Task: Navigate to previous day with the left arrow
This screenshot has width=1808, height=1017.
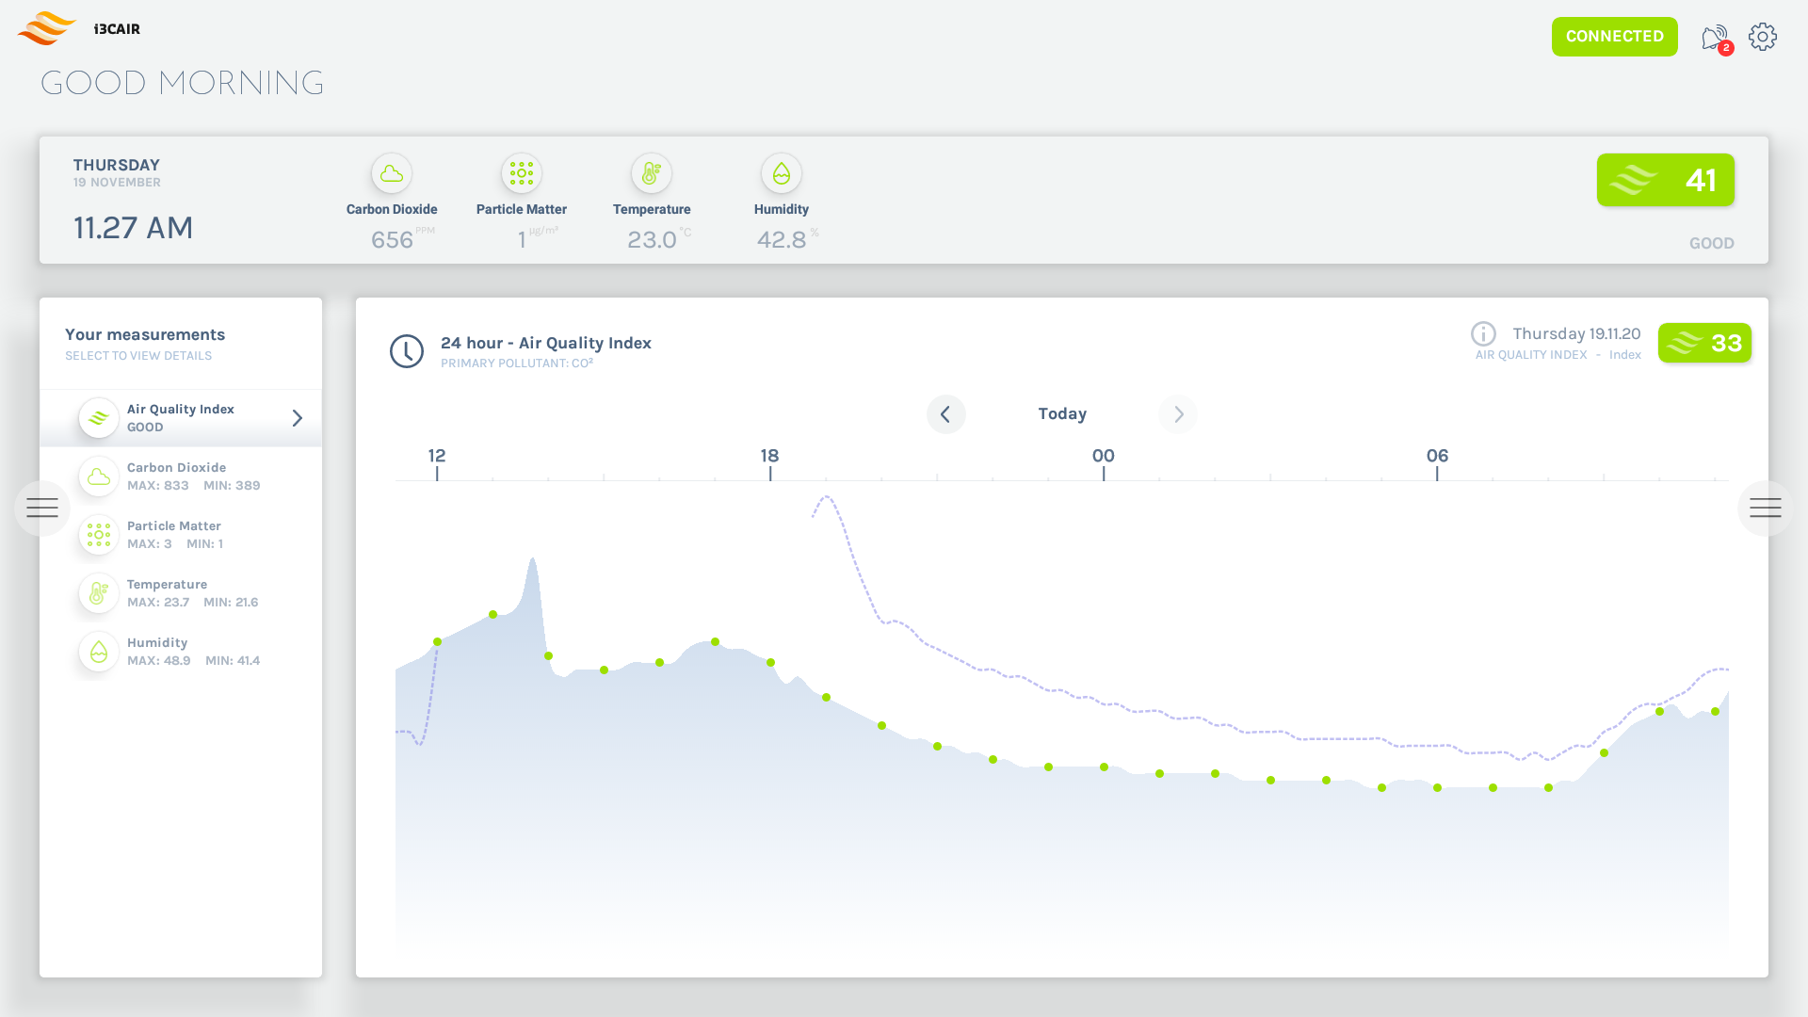Action: pyautogui.click(x=946, y=414)
